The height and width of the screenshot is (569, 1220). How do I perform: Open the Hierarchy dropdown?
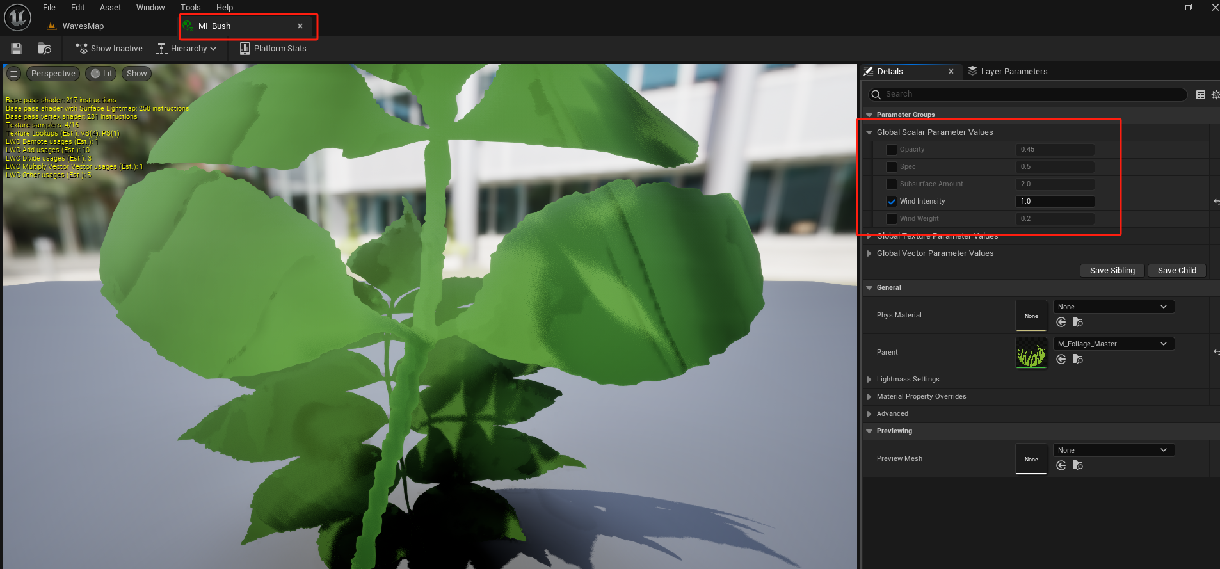186,49
